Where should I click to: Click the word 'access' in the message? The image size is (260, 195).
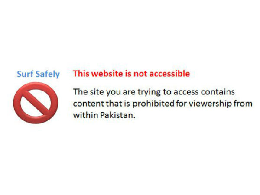point(186,93)
